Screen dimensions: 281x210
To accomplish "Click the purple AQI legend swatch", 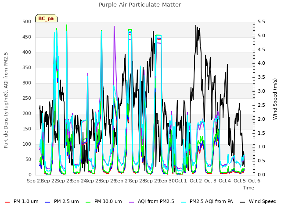I will pyautogui.click(x=131, y=202).
